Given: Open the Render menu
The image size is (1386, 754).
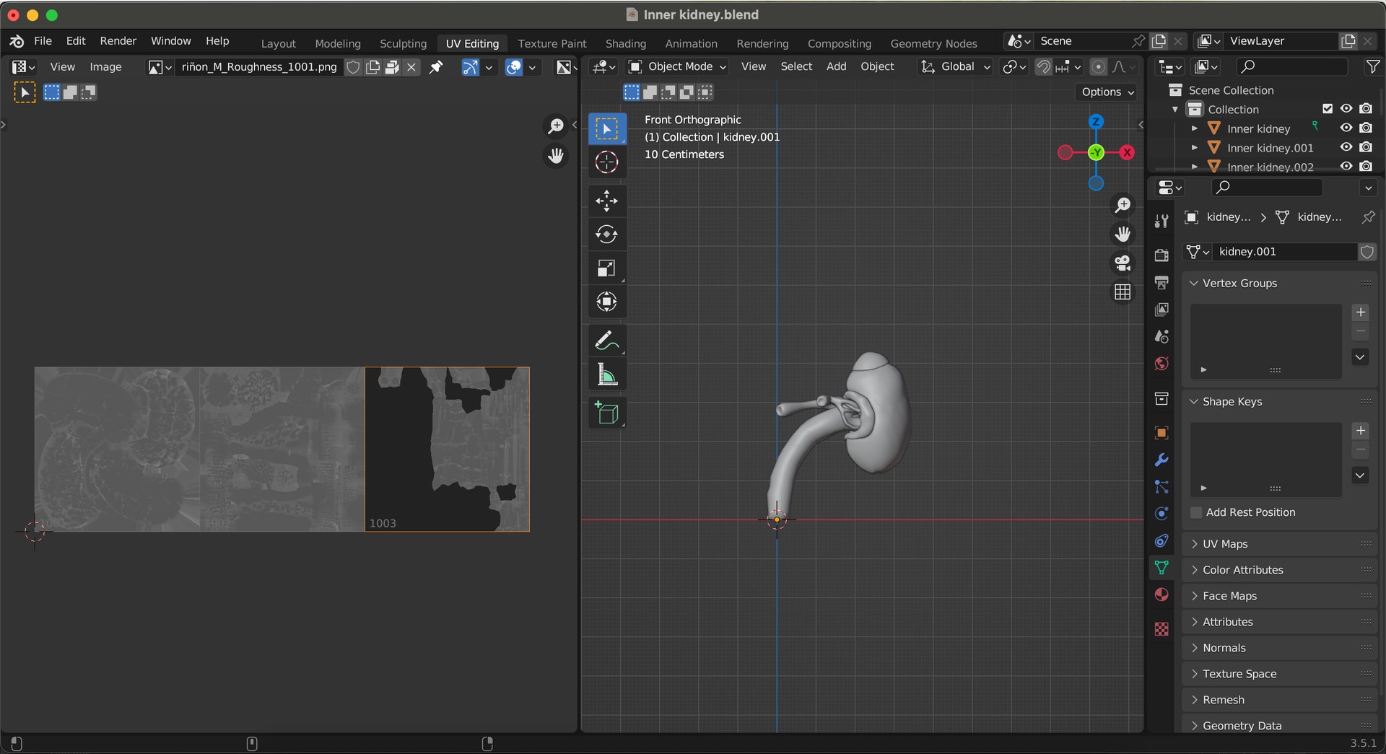Looking at the screenshot, I should 118,41.
